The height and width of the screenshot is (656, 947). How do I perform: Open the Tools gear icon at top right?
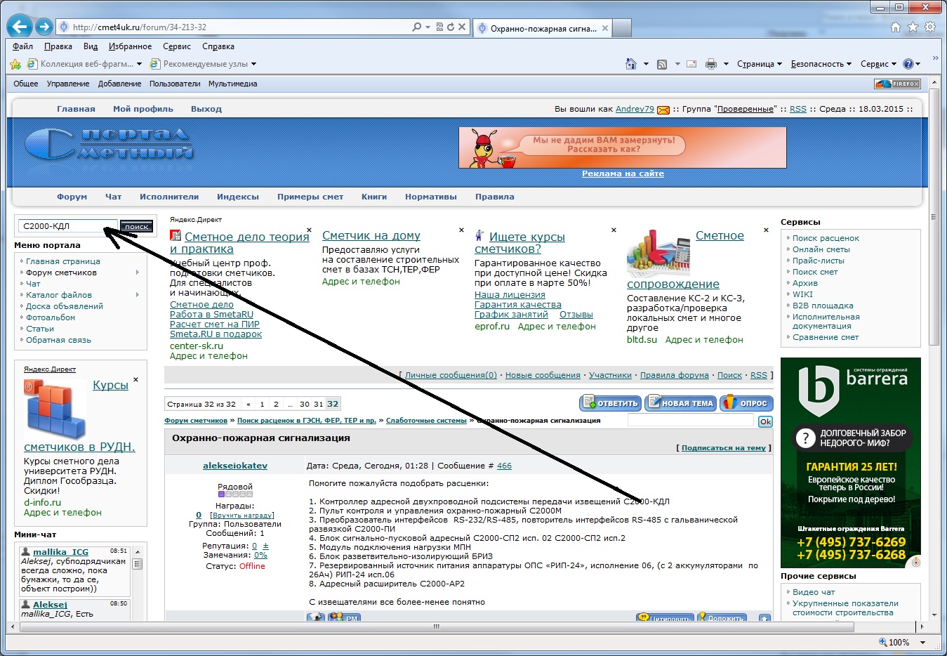click(930, 27)
